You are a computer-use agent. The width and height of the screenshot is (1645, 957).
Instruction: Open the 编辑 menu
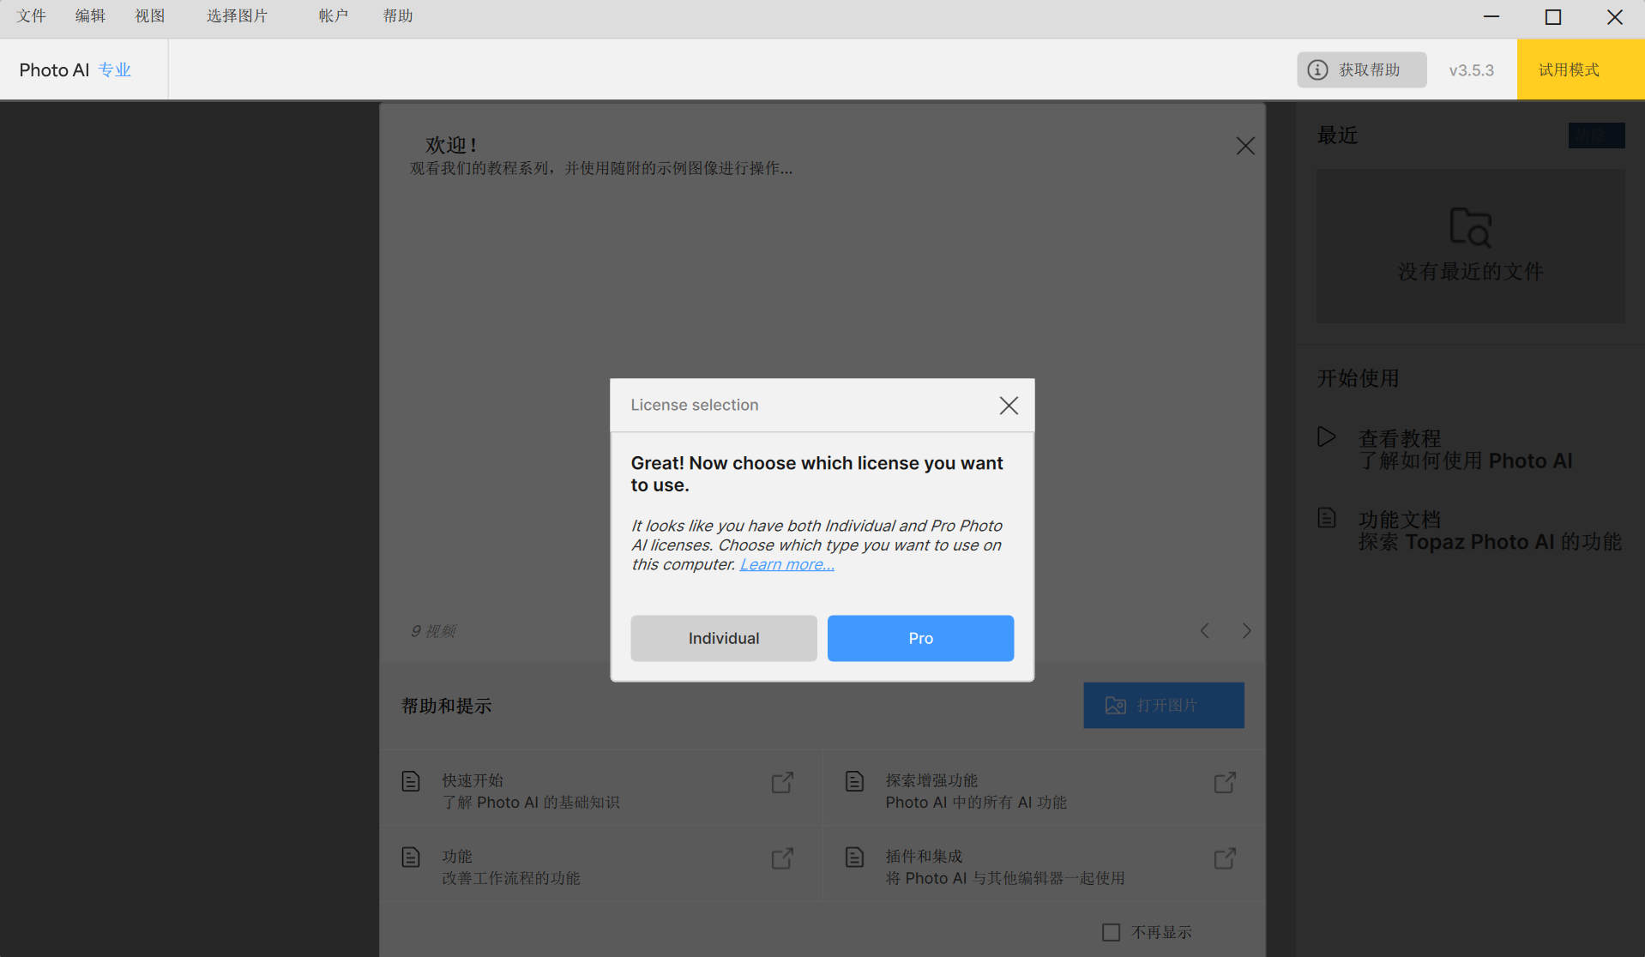click(x=90, y=16)
